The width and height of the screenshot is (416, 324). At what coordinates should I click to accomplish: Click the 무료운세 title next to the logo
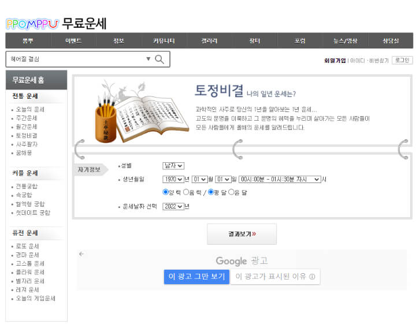click(84, 23)
